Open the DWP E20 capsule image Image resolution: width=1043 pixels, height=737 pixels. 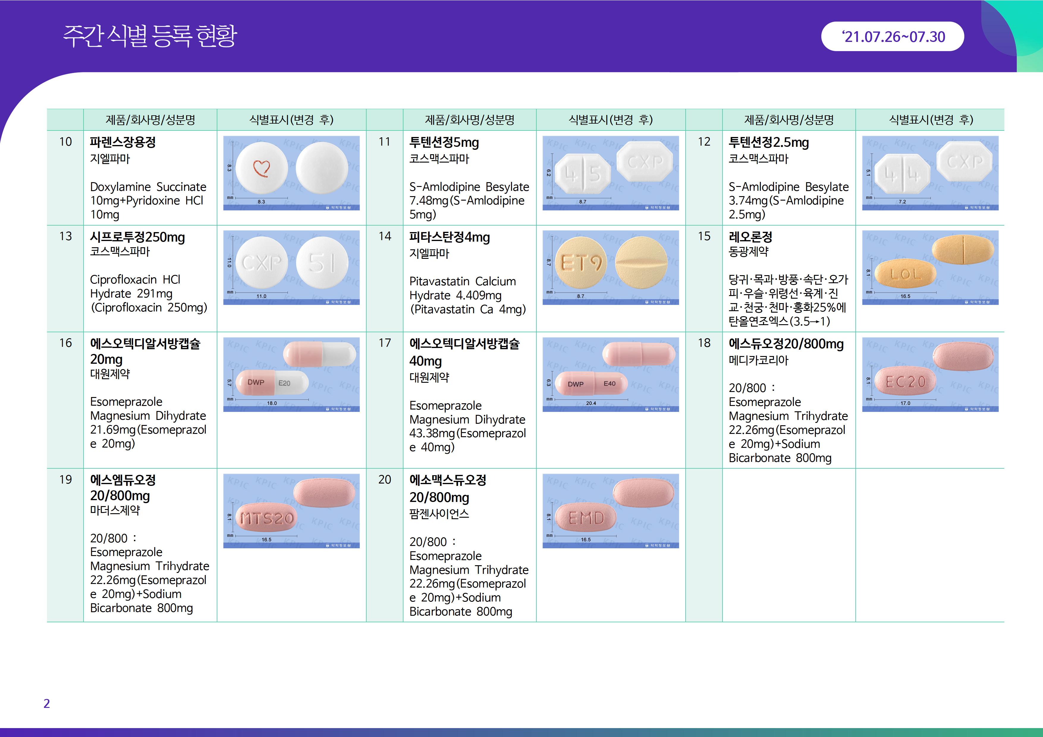[x=291, y=375]
